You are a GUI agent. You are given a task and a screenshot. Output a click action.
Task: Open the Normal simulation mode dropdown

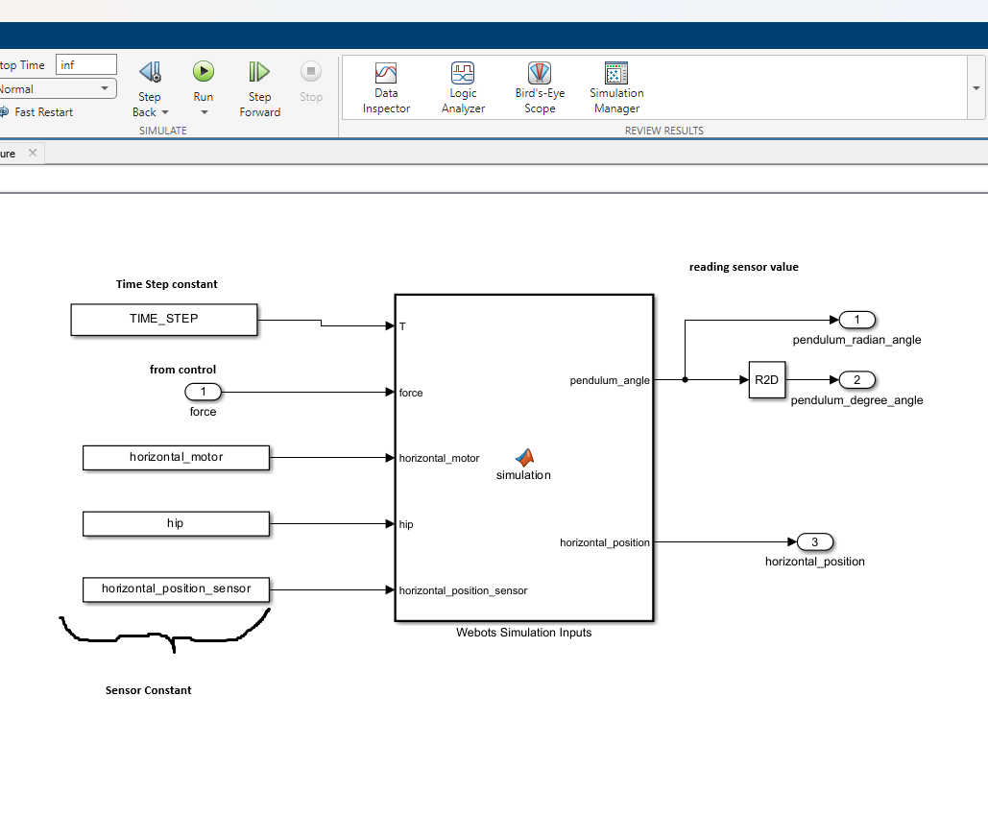57,89
